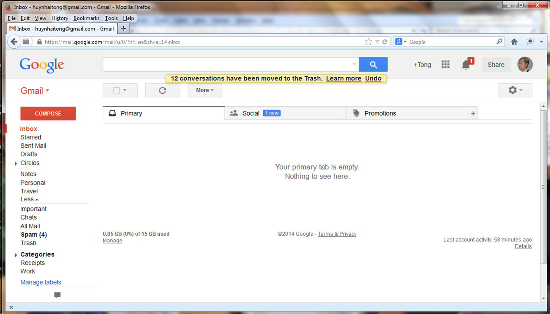Open the Manage storage link
The height and width of the screenshot is (314, 550).
[x=112, y=241]
